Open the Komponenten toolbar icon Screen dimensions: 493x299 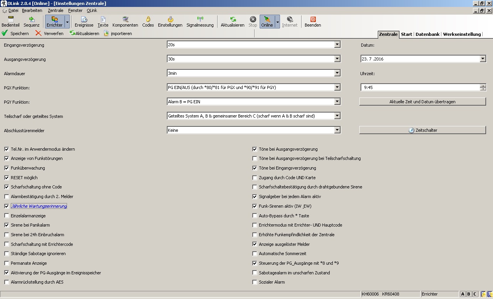[x=125, y=22]
